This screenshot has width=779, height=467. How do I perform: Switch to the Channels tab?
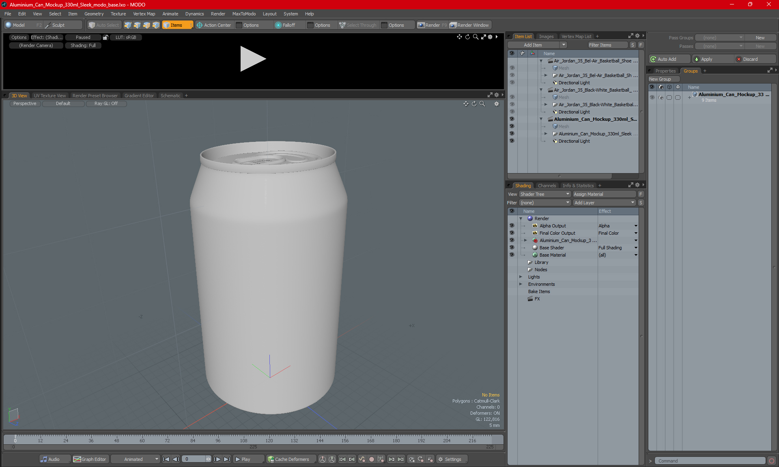pos(547,186)
